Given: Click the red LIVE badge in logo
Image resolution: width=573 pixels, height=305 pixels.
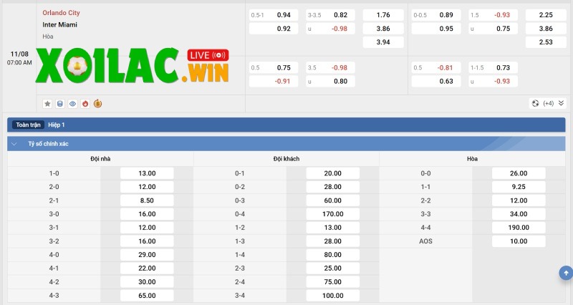Looking at the screenshot, I should click(x=208, y=55).
